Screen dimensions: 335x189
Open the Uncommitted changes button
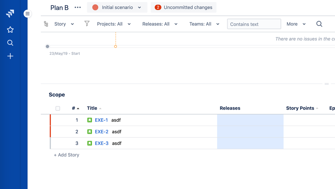(x=184, y=7)
